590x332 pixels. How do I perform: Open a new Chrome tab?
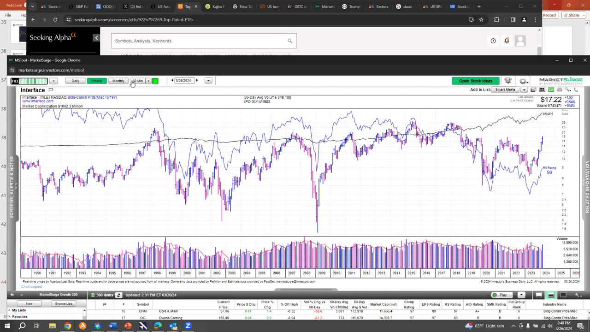point(478,6)
